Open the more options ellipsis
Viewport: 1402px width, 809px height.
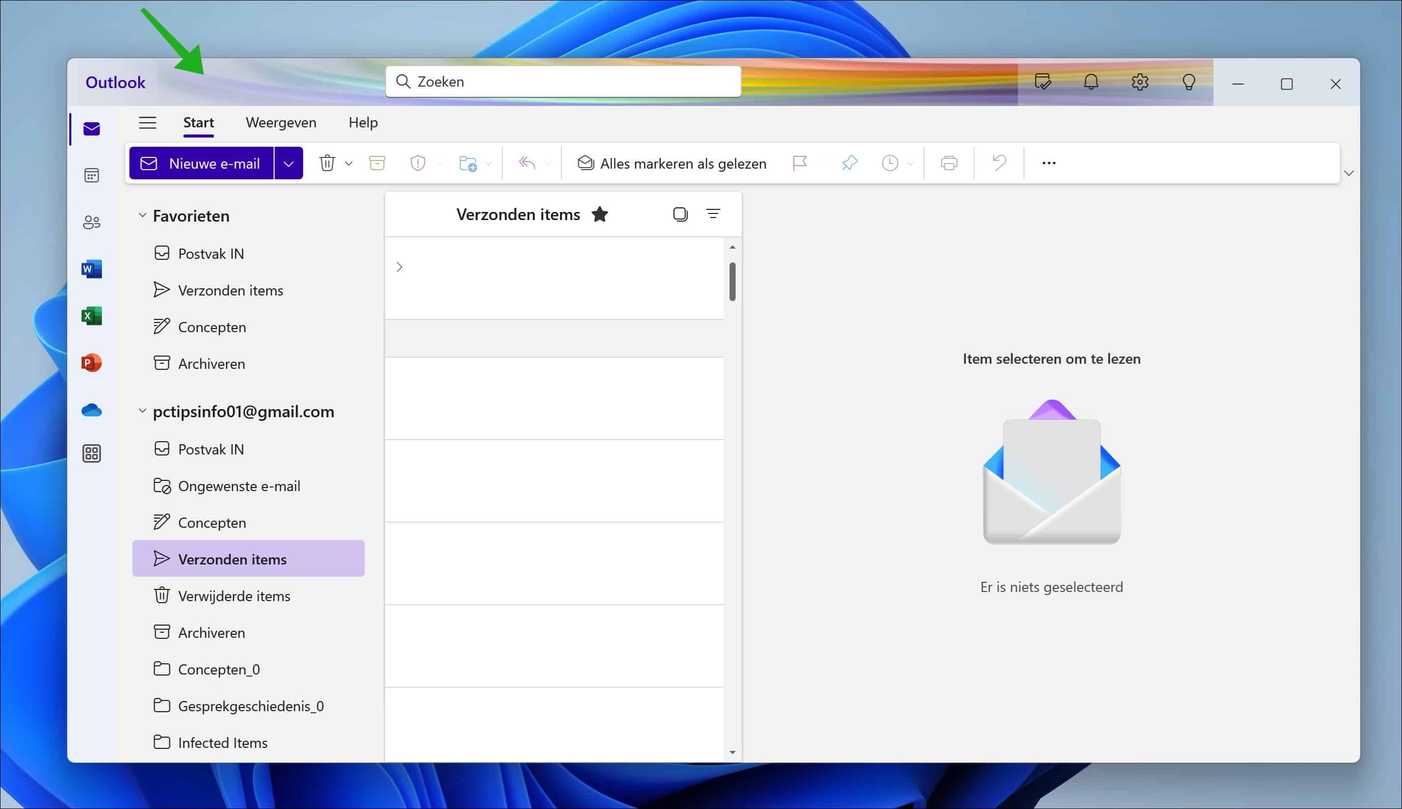1049,163
